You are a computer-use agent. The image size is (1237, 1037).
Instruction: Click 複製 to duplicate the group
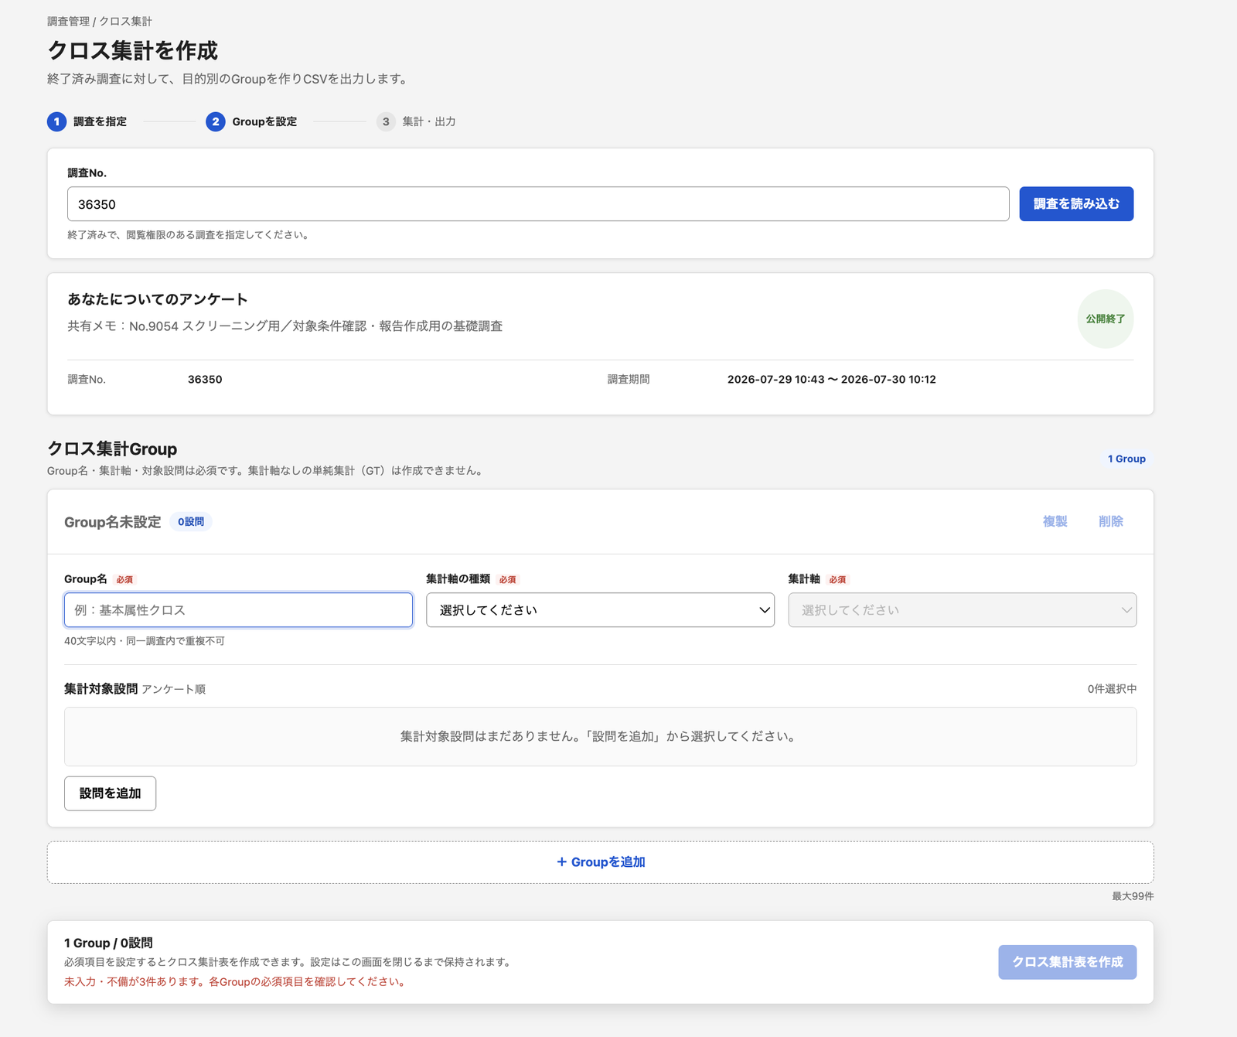click(x=1055, y=521)
